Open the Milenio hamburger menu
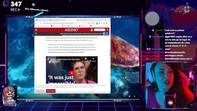This screenshot has width=197, height=111. [36, 30]
